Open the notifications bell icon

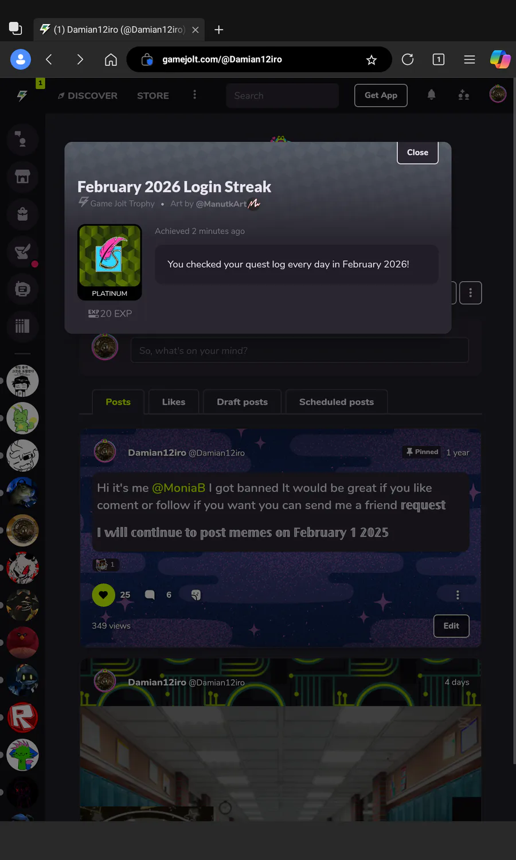(431, 95)
